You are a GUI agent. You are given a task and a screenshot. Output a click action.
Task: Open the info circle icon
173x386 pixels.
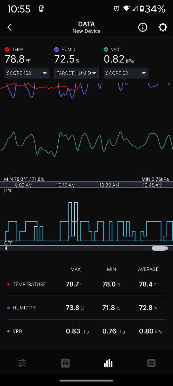[143, 27]
